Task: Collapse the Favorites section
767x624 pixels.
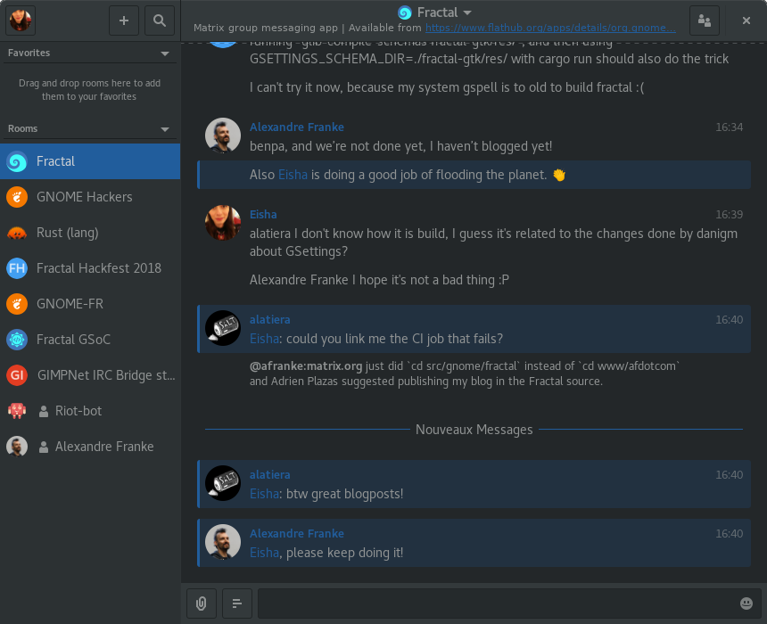Action: 165,53
